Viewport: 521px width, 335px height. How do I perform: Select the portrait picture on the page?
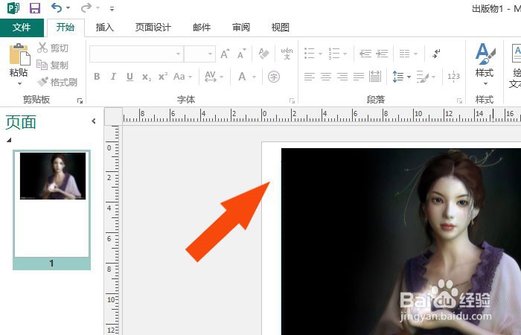pos(401,242)
